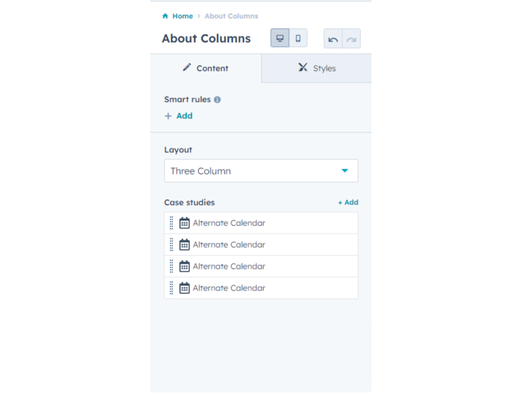Click the first Alternate Calendar calendar icon
Image resolution: width=523 pixels, height=393 pixels.
click(184, 223)
